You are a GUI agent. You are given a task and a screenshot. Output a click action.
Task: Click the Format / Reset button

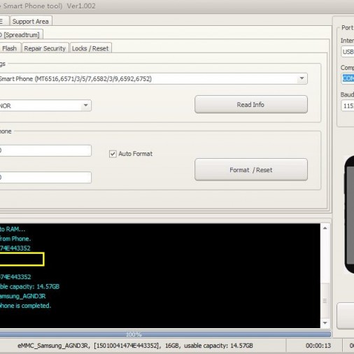pos(251,170)
